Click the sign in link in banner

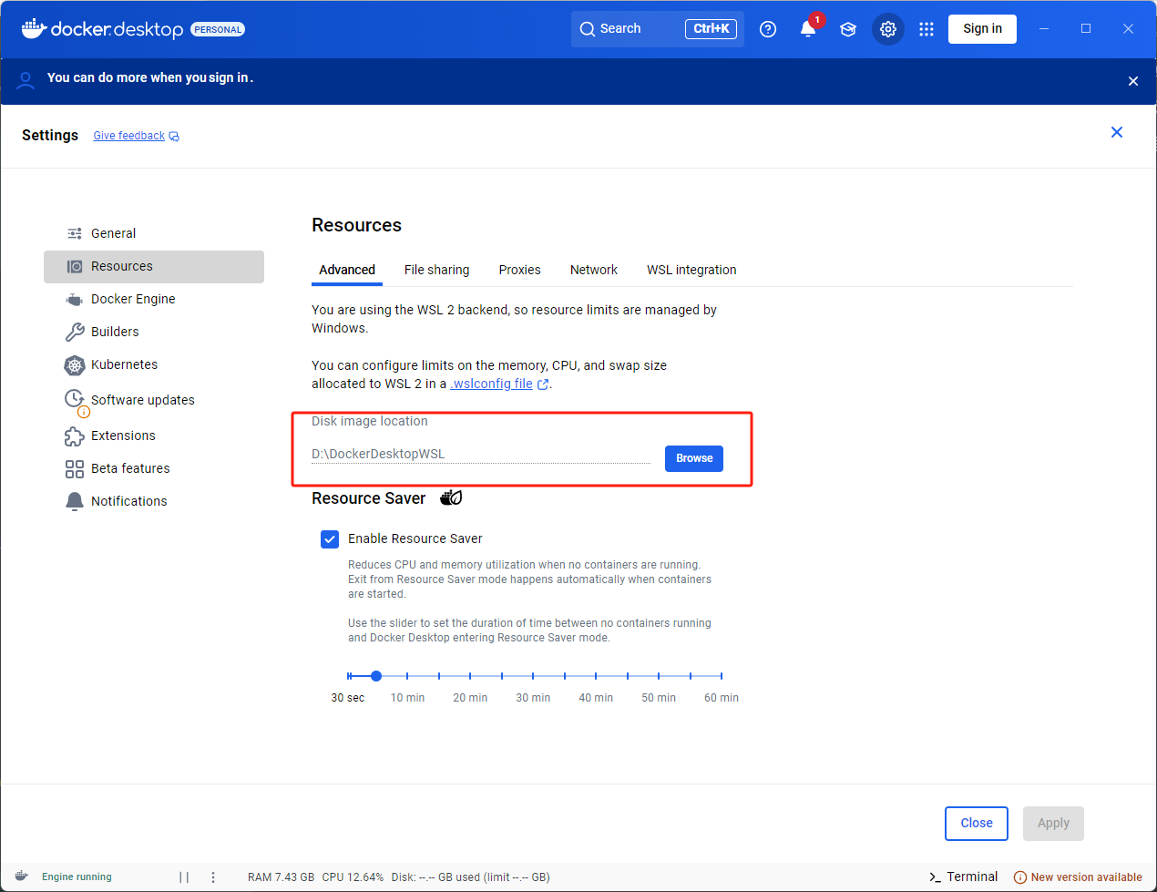[x=230, y=78]
